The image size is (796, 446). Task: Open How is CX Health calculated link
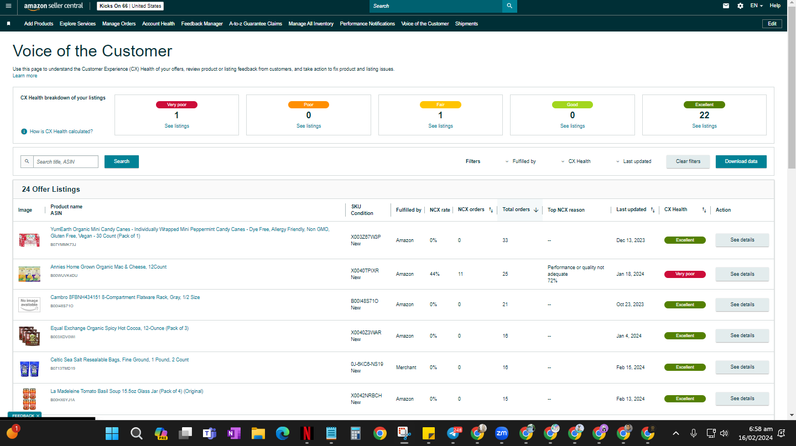(x=61, y=132)
